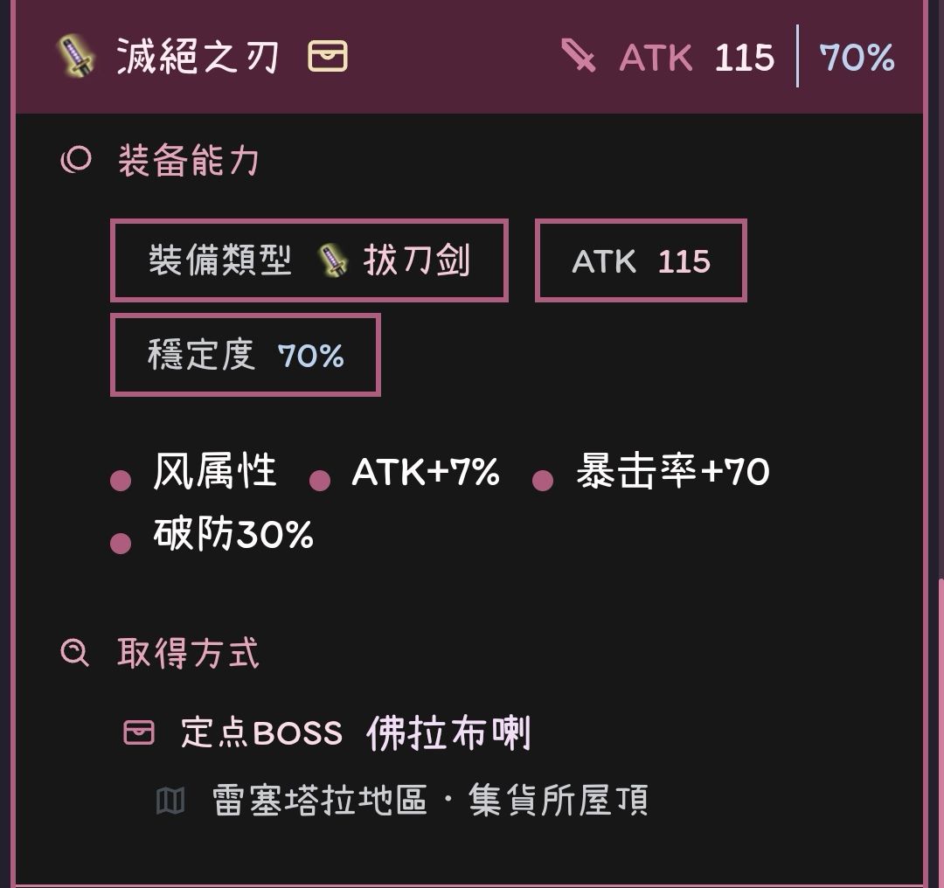The image size is (944, 888).
Task: Click the katana icon in 裝備類型 box
Action: point(333,260)
